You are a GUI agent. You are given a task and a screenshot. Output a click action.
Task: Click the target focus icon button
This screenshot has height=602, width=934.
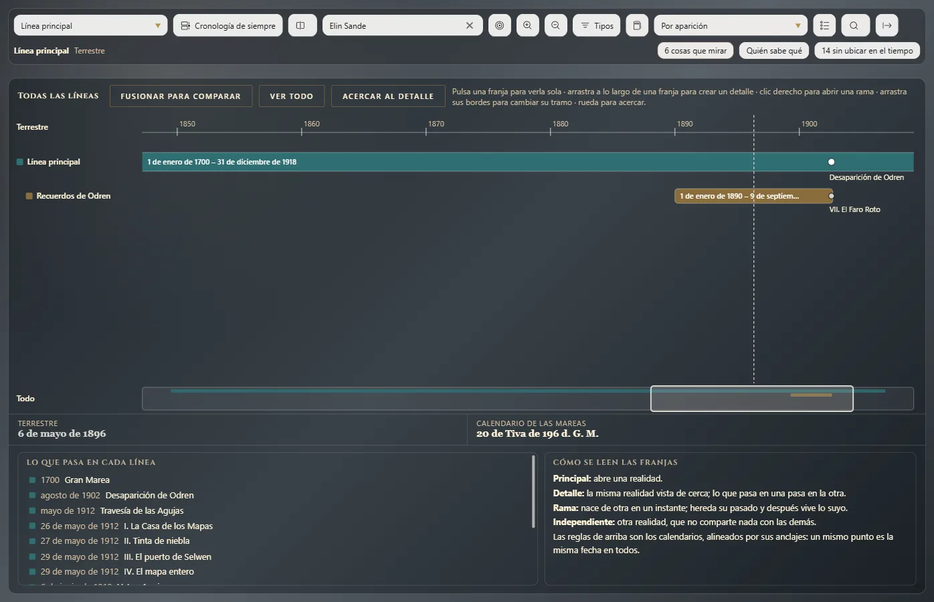(500, 25)
